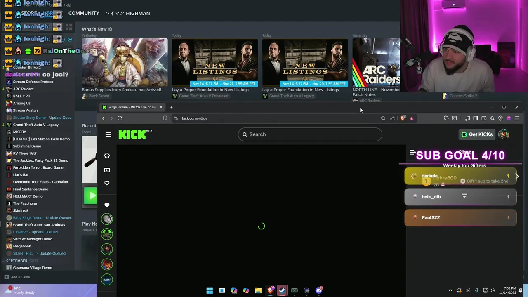Image resolution: width=528 pixels, height=297 pixels.
Task: Open the RAIN channel avatar in sidebar
Action: 107,279
